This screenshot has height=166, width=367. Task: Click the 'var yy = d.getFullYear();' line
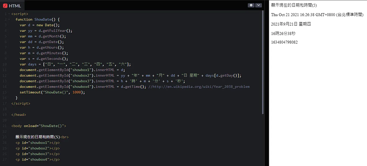pyautogui.click(x=46, y=31)
